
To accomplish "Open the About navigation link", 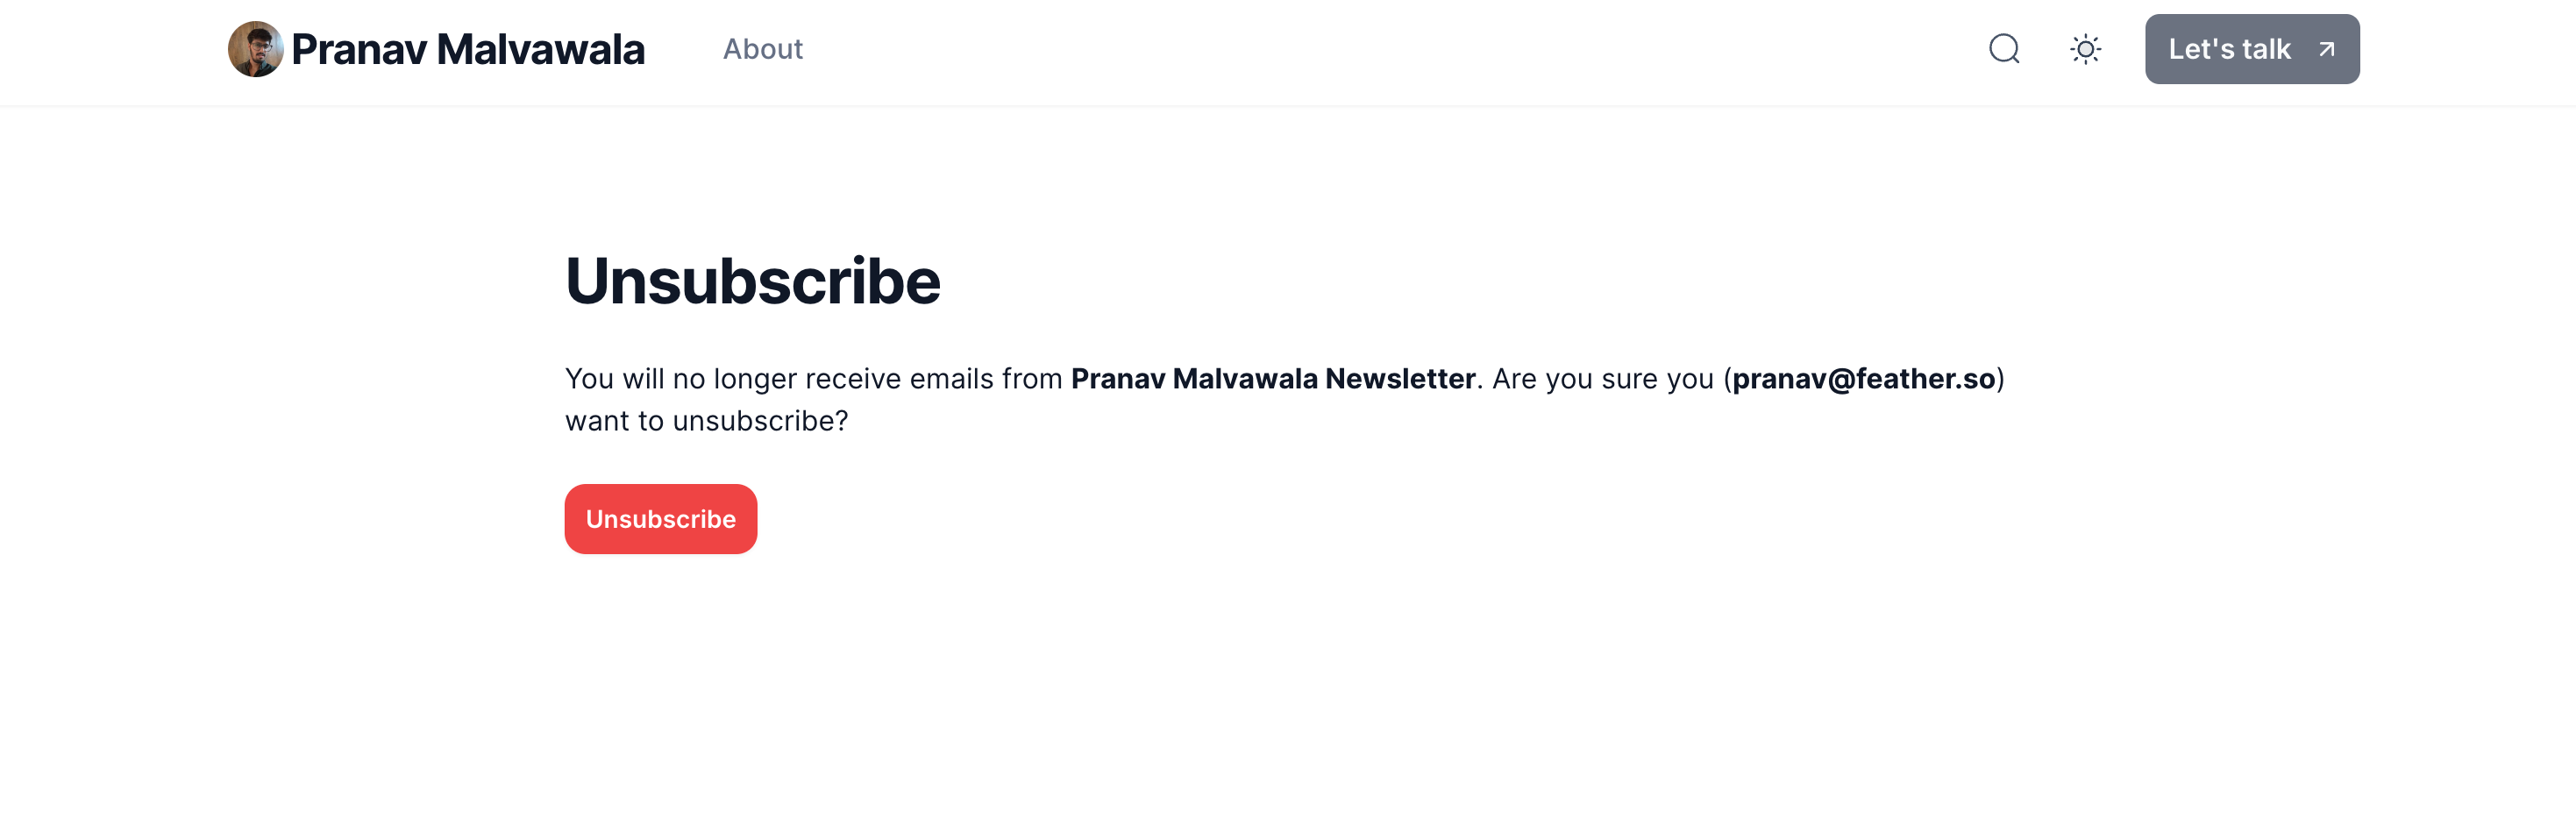I will tap(762, 49).
